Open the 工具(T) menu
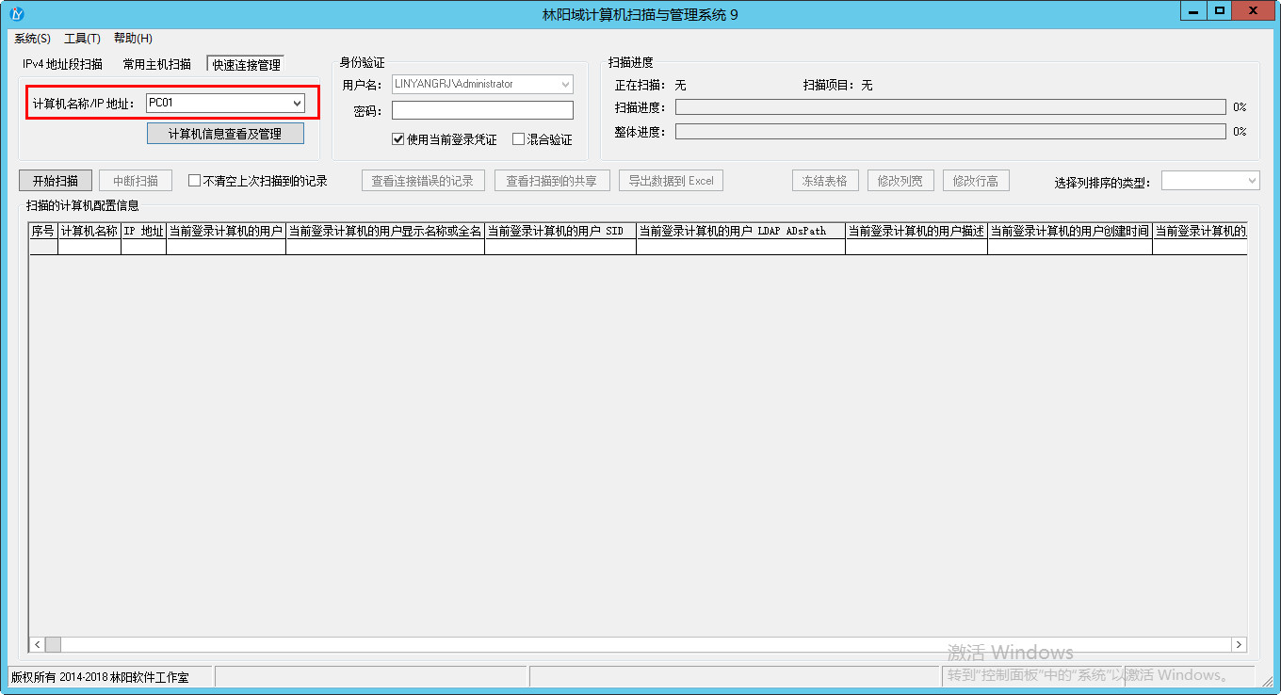1281x695 pixels. [x=82, y=39]
